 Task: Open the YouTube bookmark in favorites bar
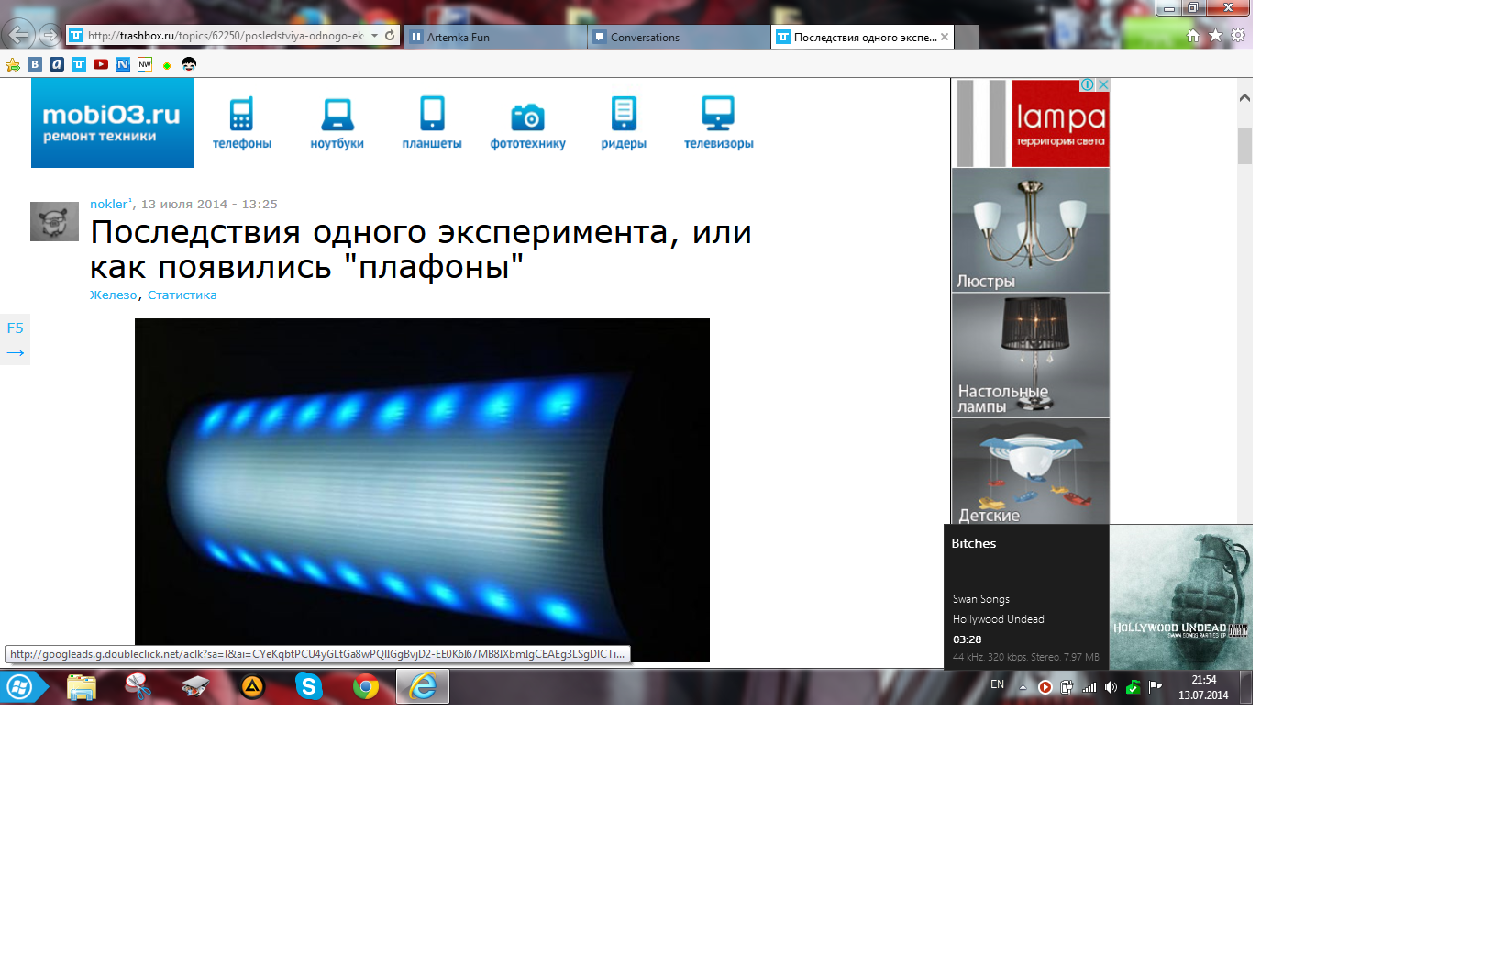coord(101,64)
